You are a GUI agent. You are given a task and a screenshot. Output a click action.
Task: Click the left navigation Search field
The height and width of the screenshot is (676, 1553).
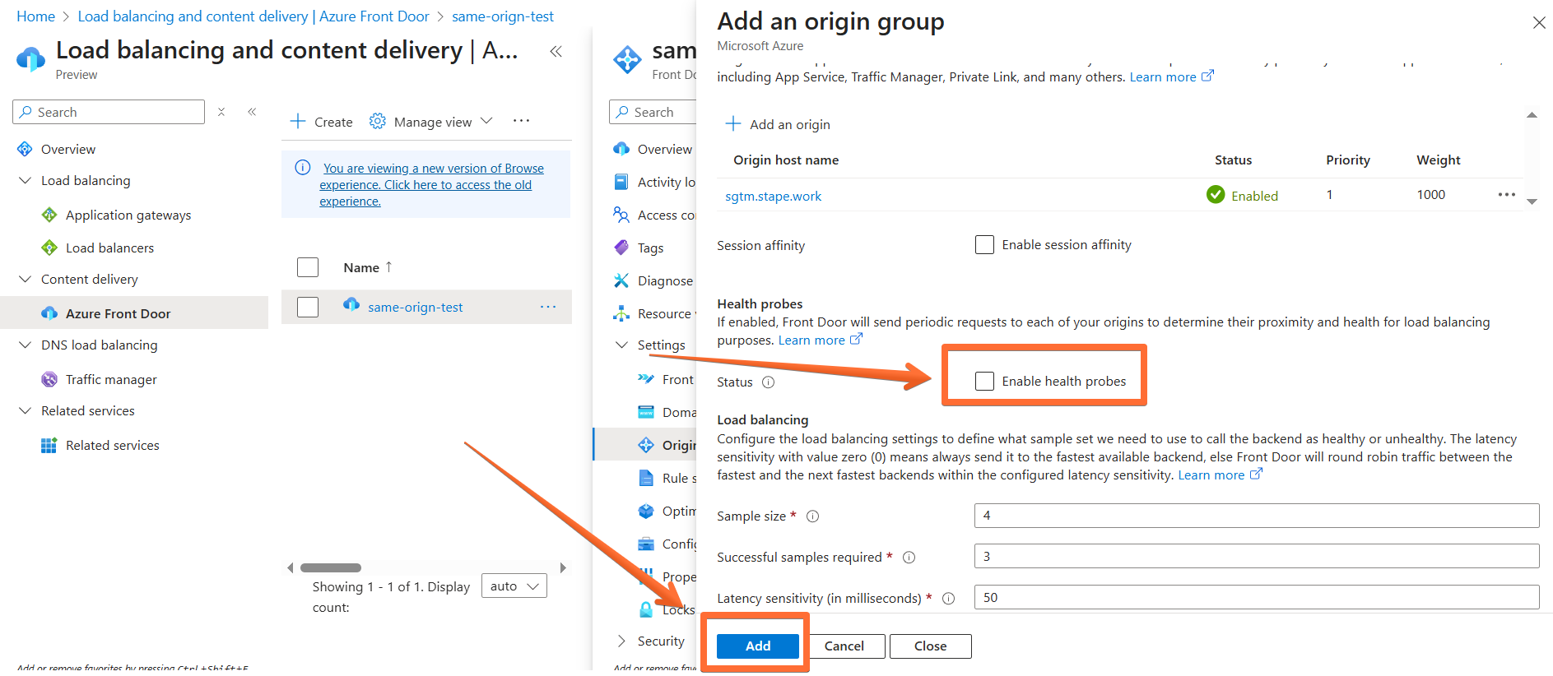[x=109, y=112]
